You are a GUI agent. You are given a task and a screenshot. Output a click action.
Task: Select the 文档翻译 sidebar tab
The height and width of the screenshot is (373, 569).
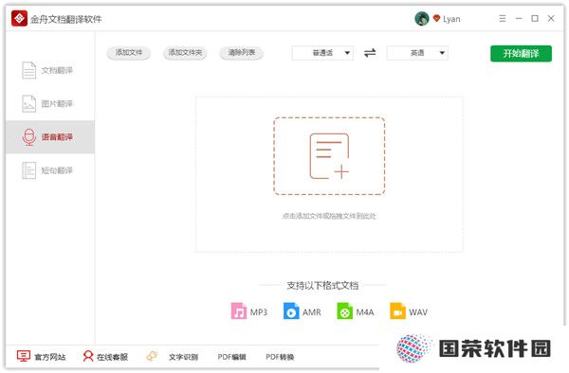[x=50, y=70]
